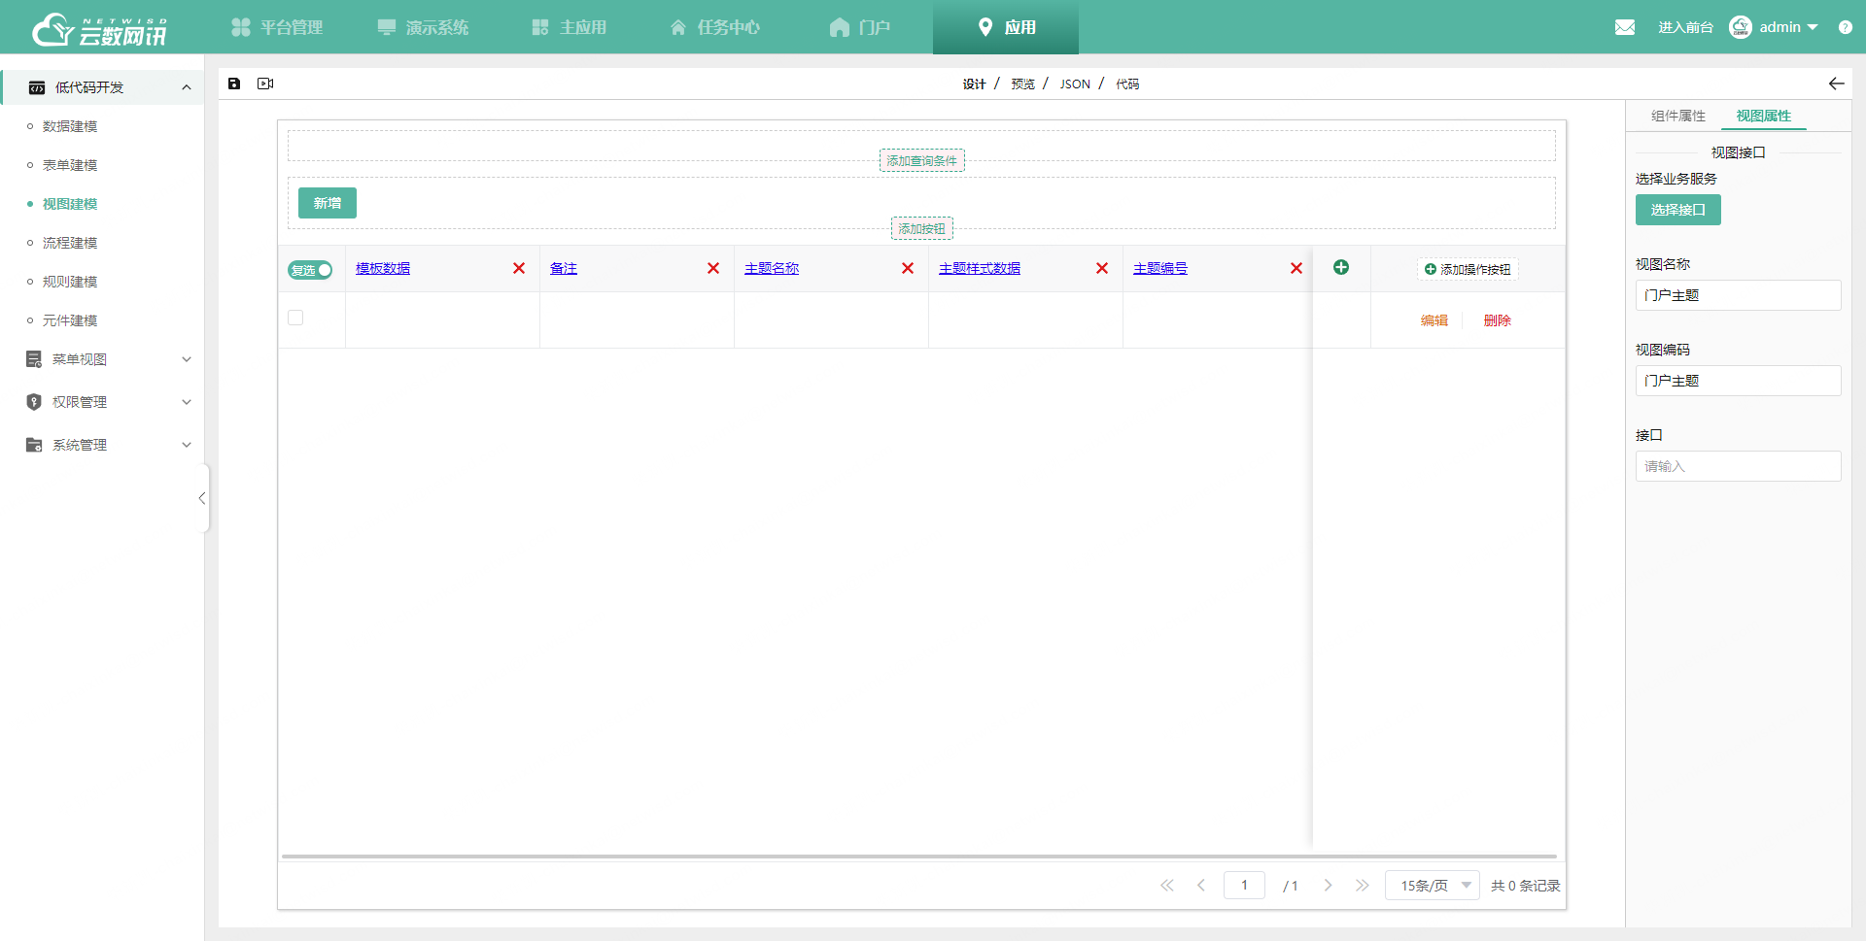Click the back arrow at top right

pyautogui.click(x=1836, y=84)
